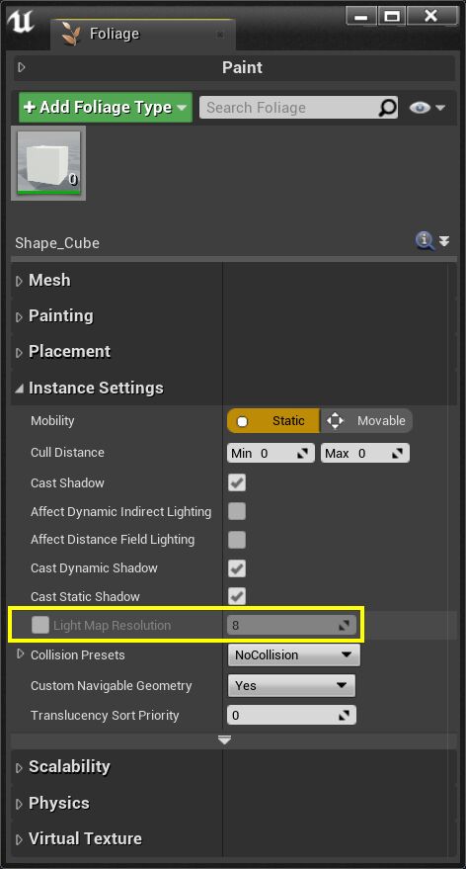Click the details search info icon
This screenshot has width=466, height=869.
[x=425, y=241]
